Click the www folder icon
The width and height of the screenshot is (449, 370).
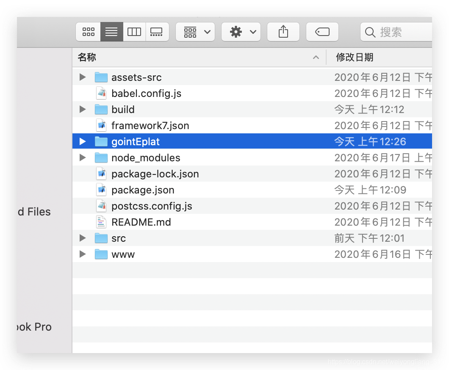[101, 254]
